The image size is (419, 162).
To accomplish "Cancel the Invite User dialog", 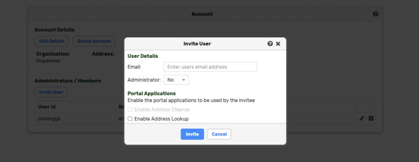I will pos(219,134).
